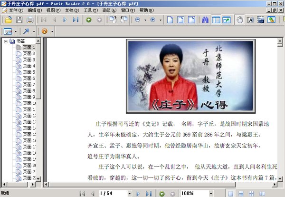Click grey next view arrow in top toolbar
The width and height of the screenshot is (285, 197).
pos(99,20)
